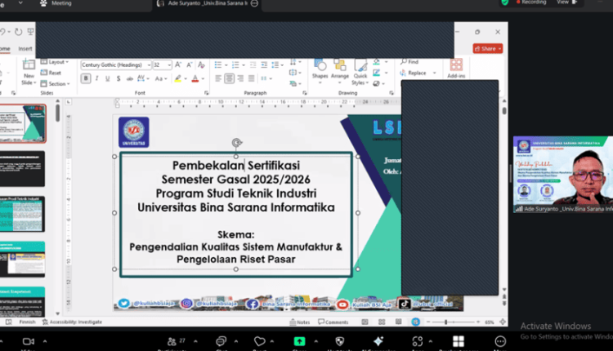Click the Redo icon in Quick Access

(18, 32)
